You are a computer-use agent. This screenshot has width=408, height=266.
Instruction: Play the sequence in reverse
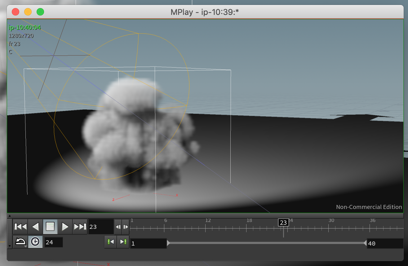point(35,227)
